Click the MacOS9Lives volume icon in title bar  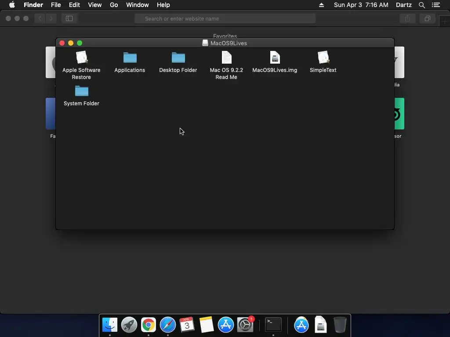205,43
